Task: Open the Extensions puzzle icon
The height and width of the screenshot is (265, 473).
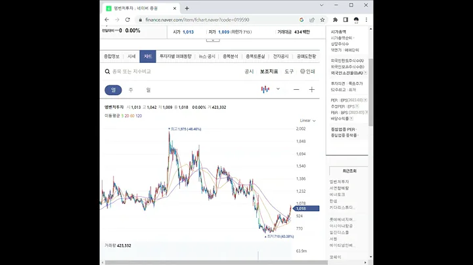Action: click(335, 20)
